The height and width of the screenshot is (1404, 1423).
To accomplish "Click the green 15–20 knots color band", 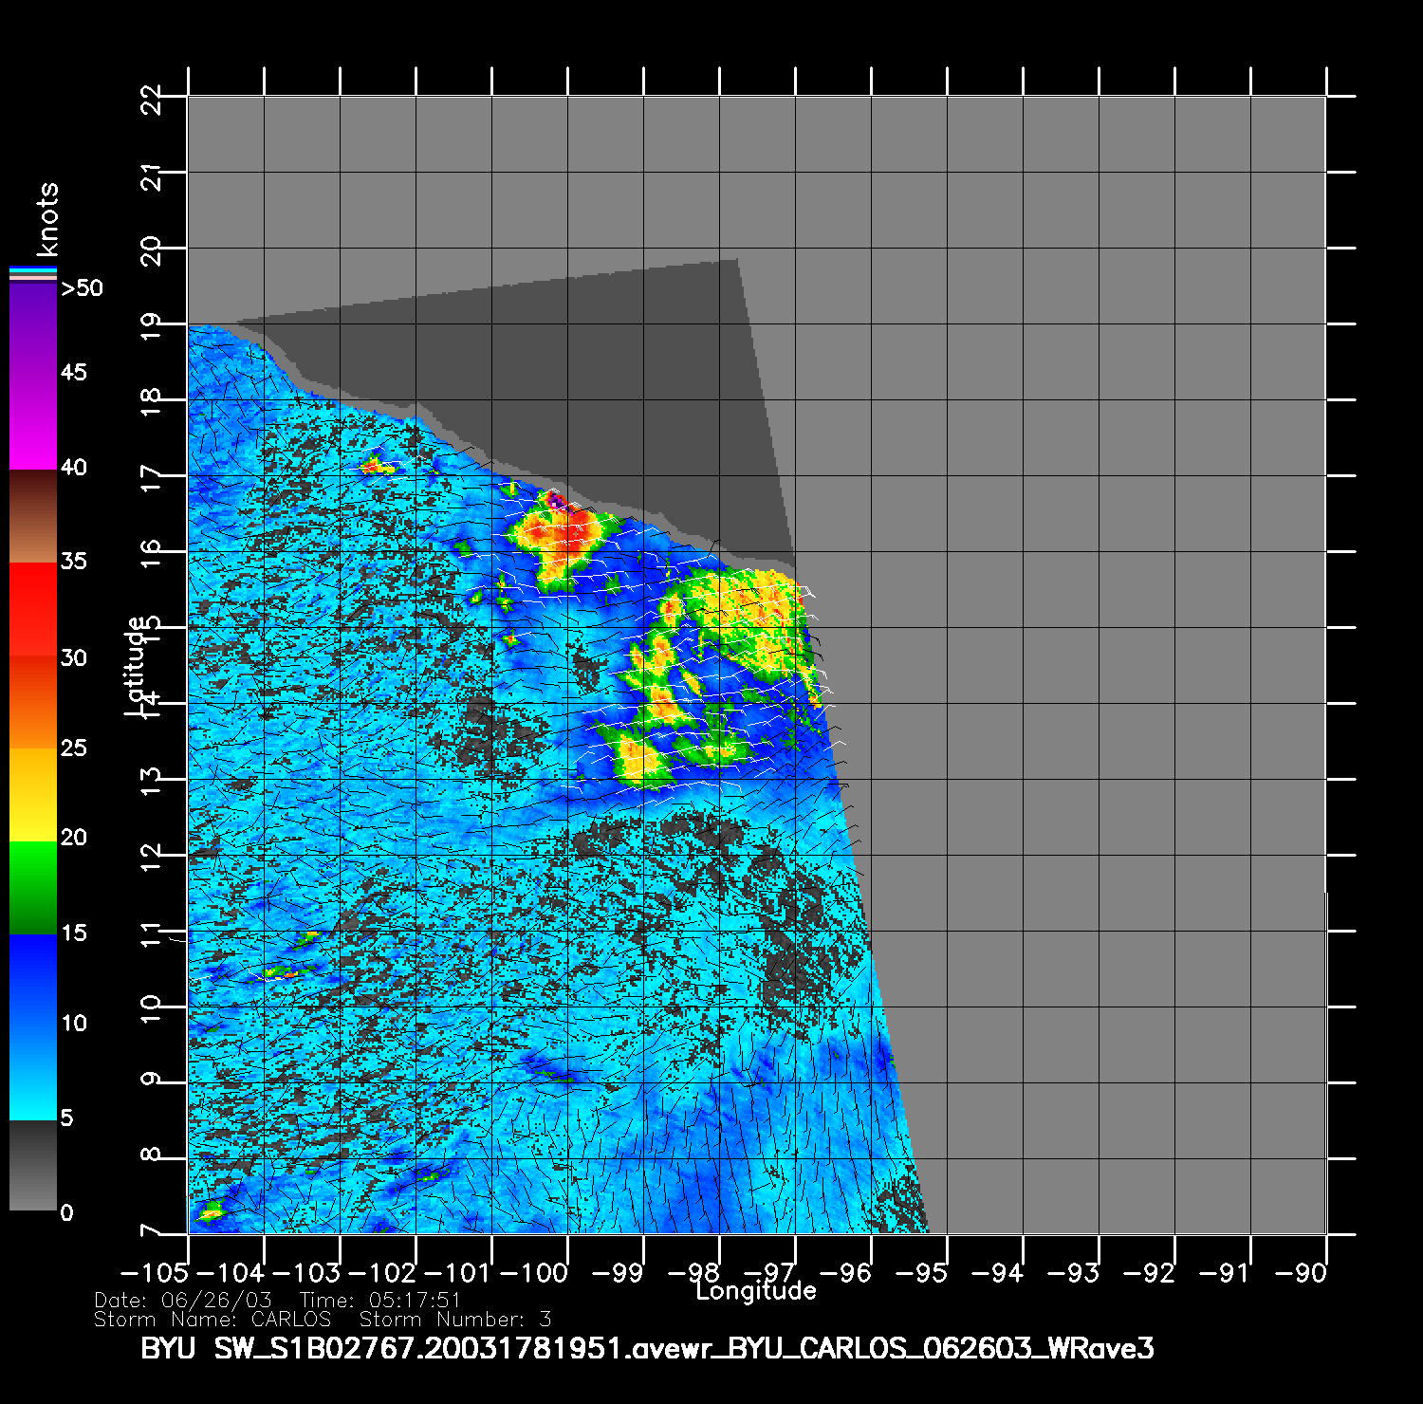I will 32,888.
